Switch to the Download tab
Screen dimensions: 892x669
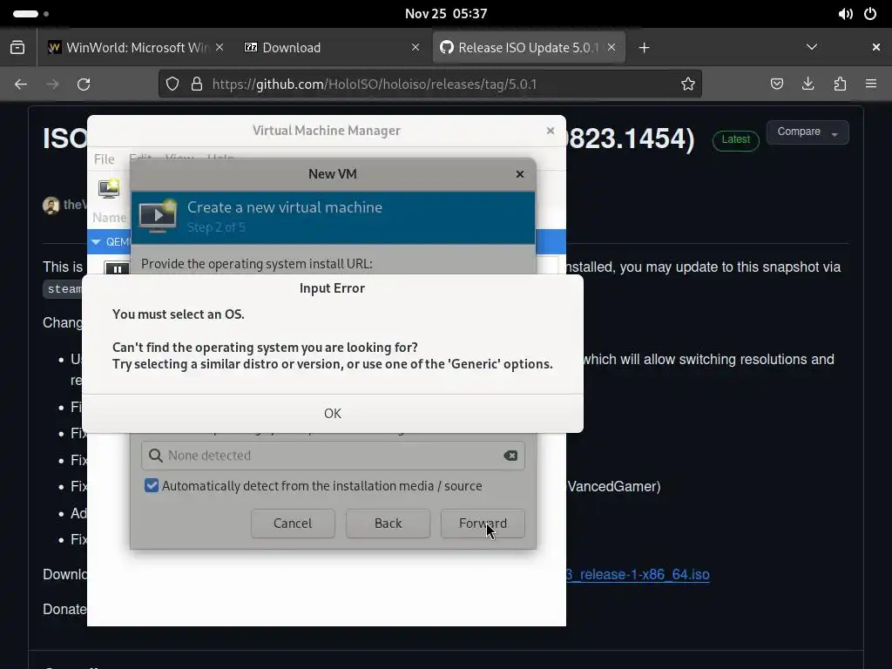point(332,48)
